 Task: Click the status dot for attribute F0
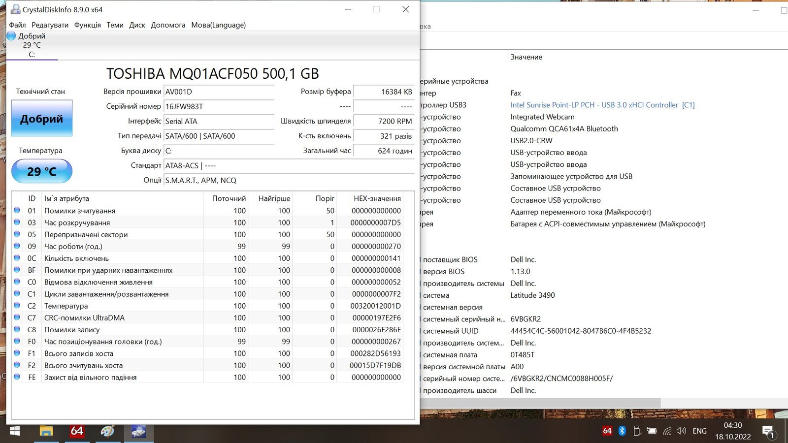pos(17,341)
